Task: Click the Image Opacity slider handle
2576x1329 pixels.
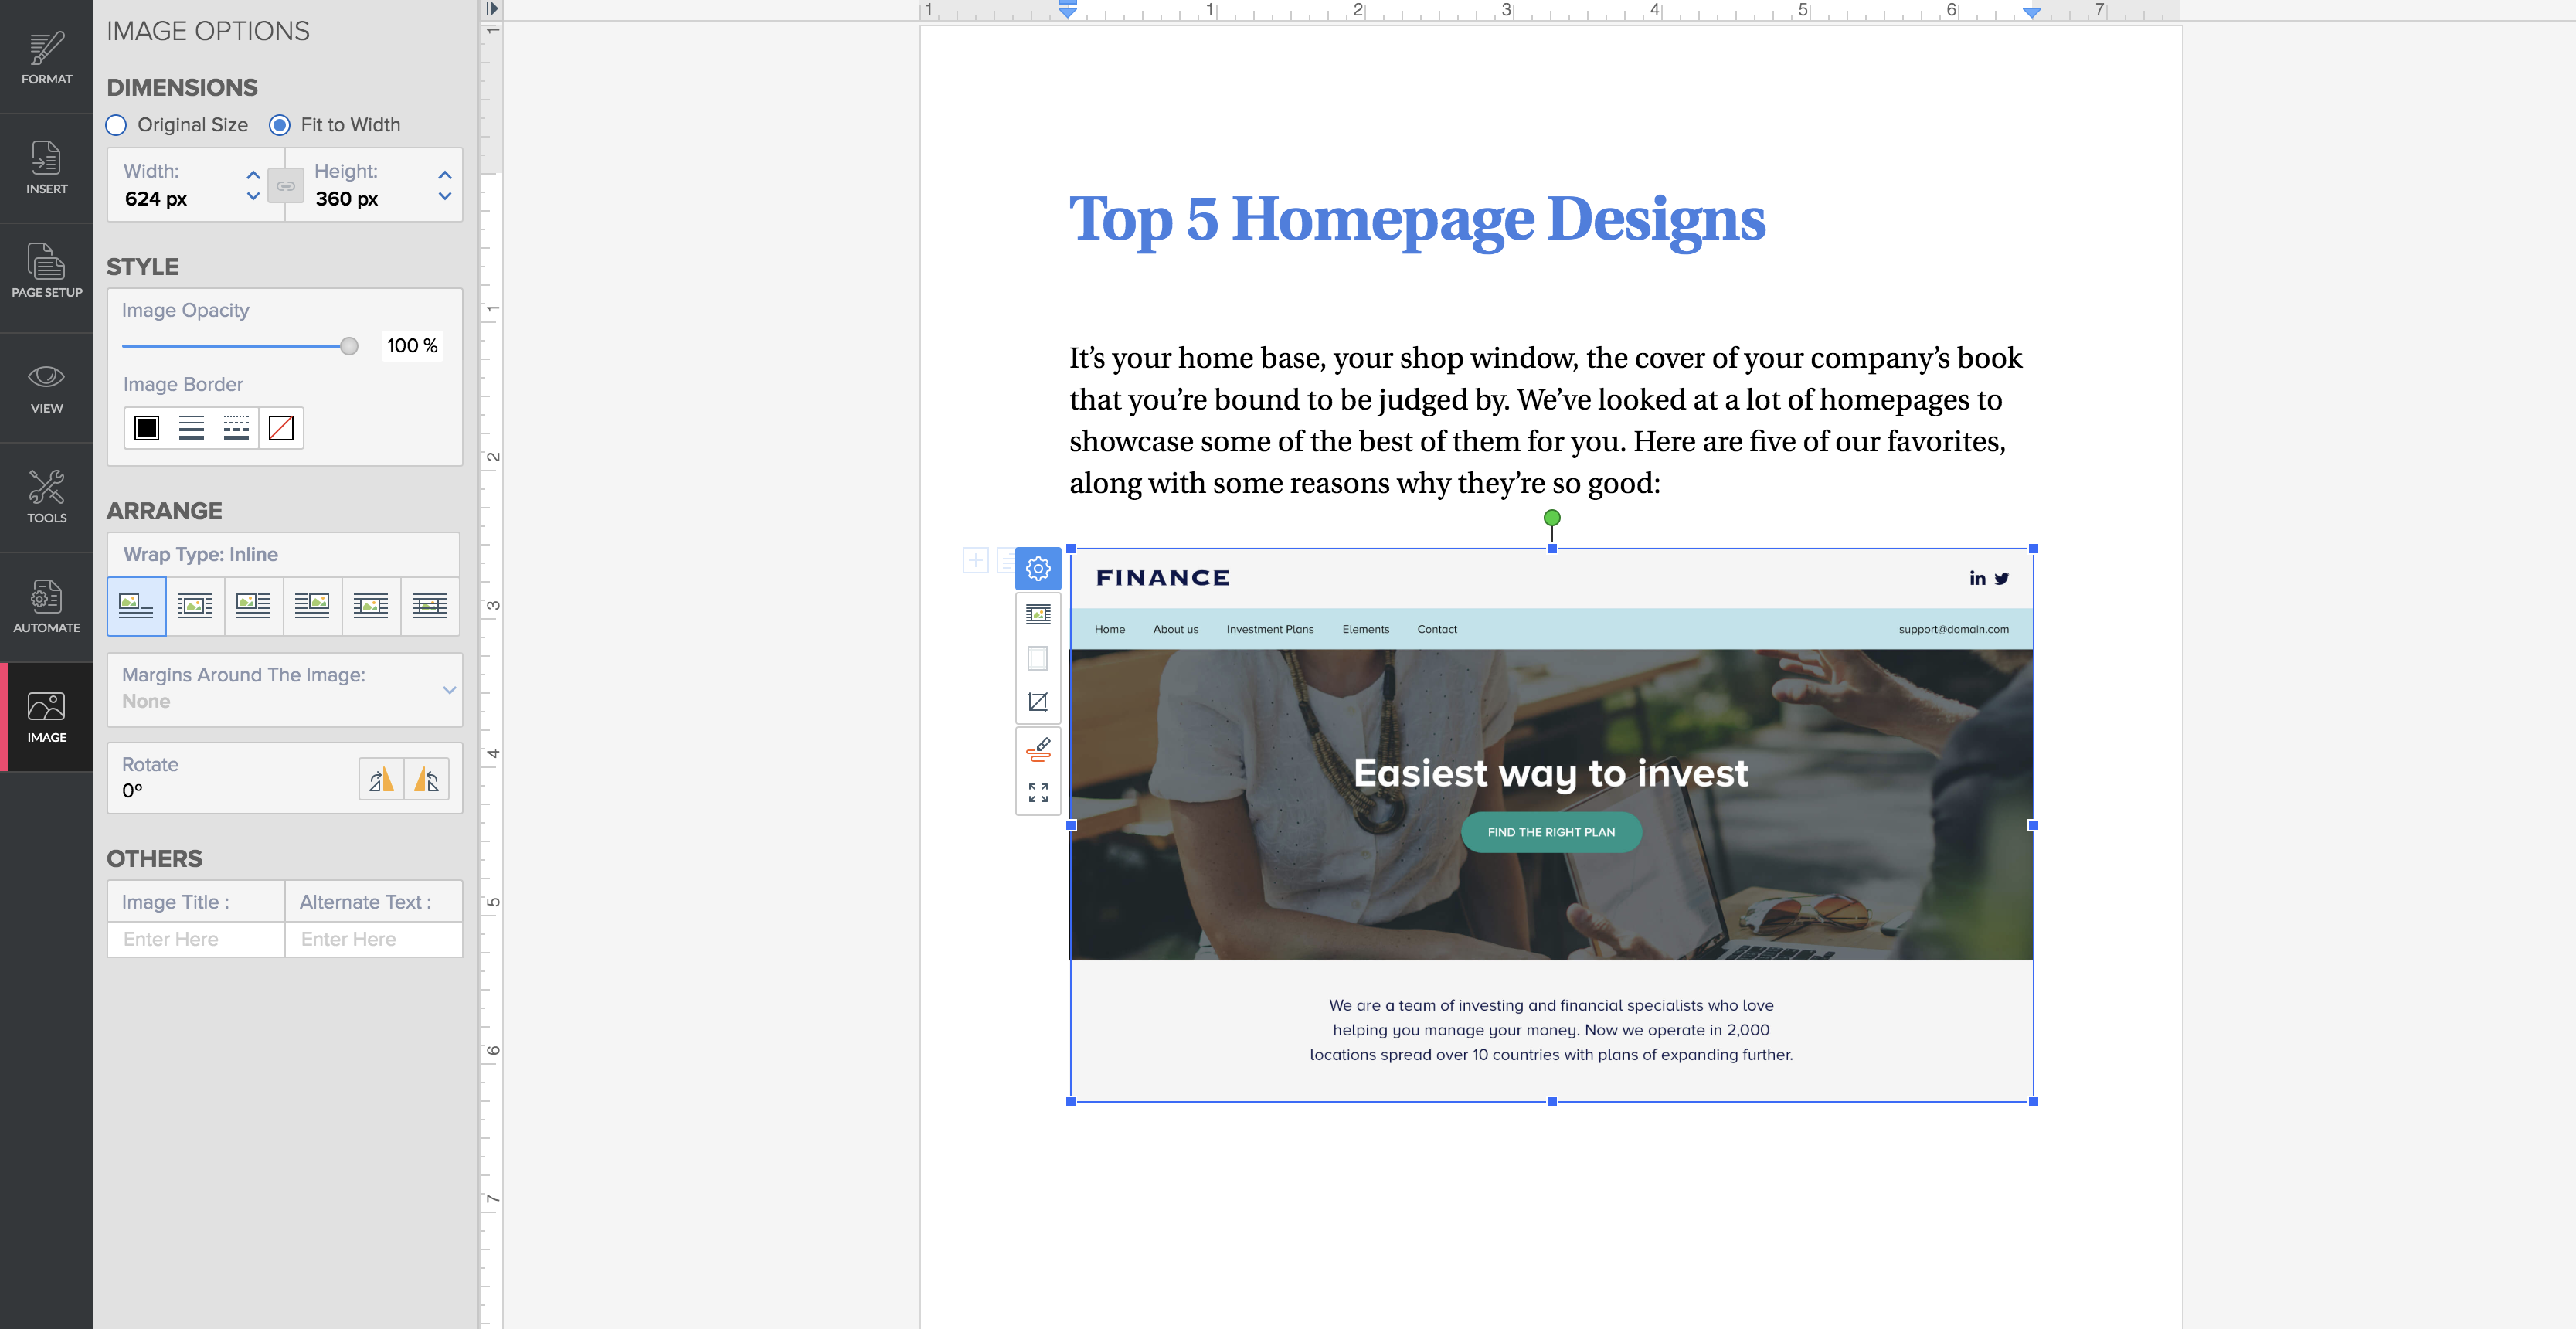Action: coord(349,346)
